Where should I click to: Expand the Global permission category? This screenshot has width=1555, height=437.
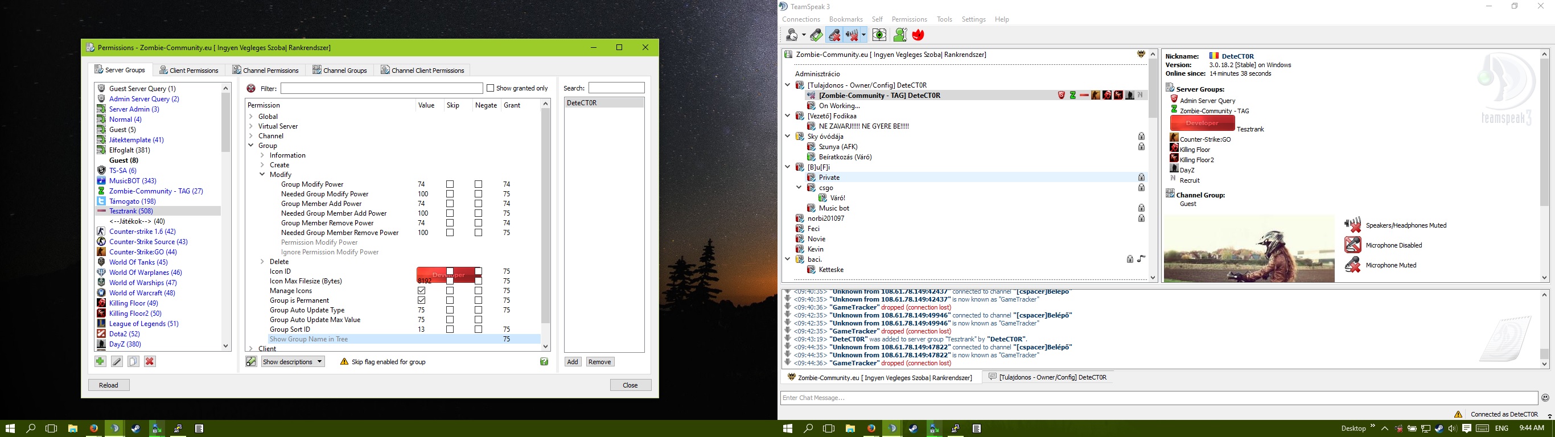point(251,117)
